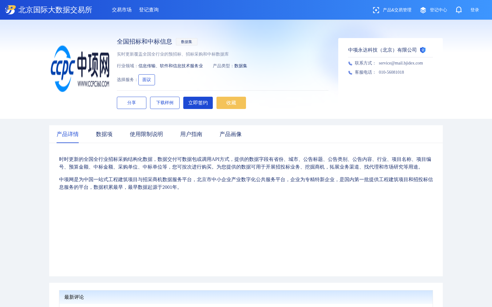Switch to the 产品画像 tab
The image size is (492, 307).
[231, 134]
